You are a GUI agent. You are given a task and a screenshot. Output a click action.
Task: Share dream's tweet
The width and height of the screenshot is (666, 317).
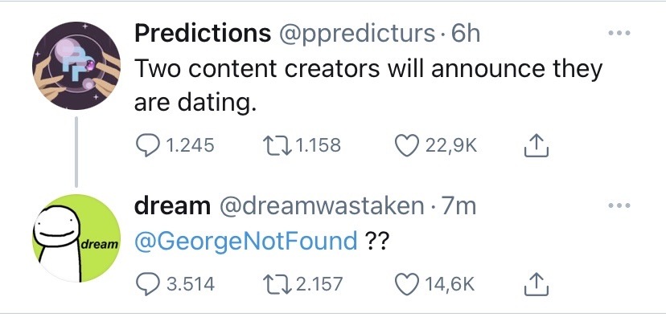point(536,283)
